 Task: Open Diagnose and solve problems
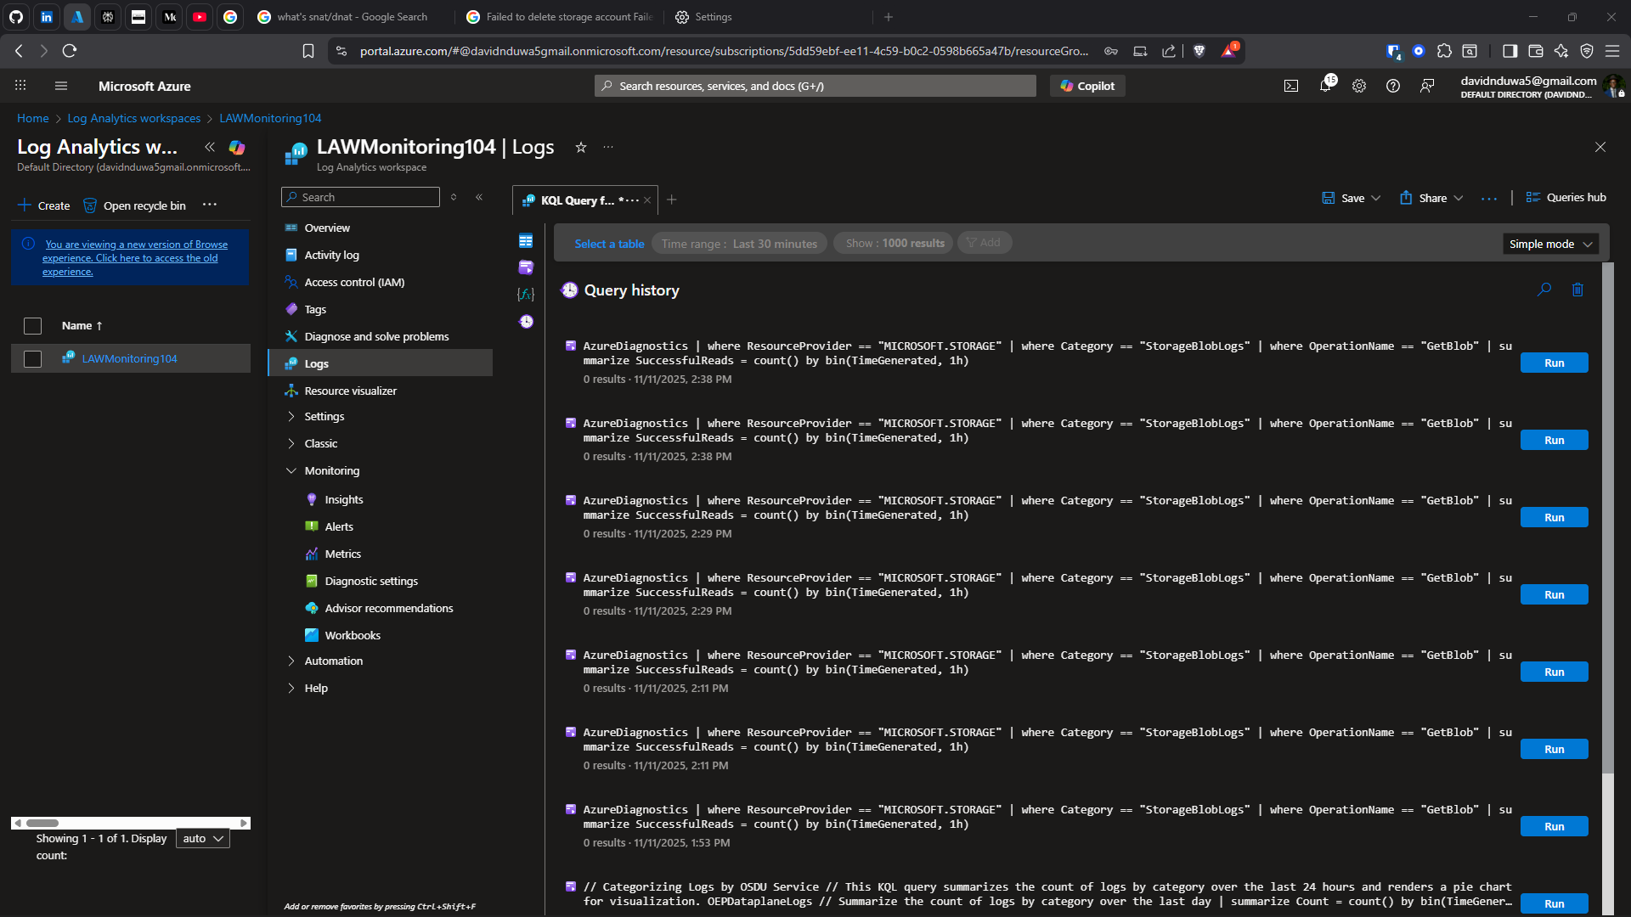click(x=376, y=336)
